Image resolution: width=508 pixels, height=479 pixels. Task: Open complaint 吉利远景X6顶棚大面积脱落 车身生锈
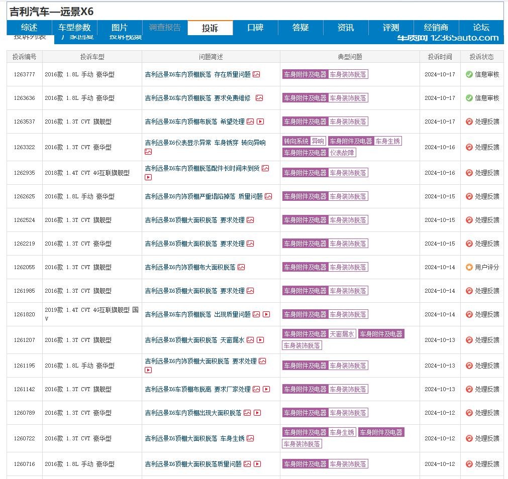195,438
